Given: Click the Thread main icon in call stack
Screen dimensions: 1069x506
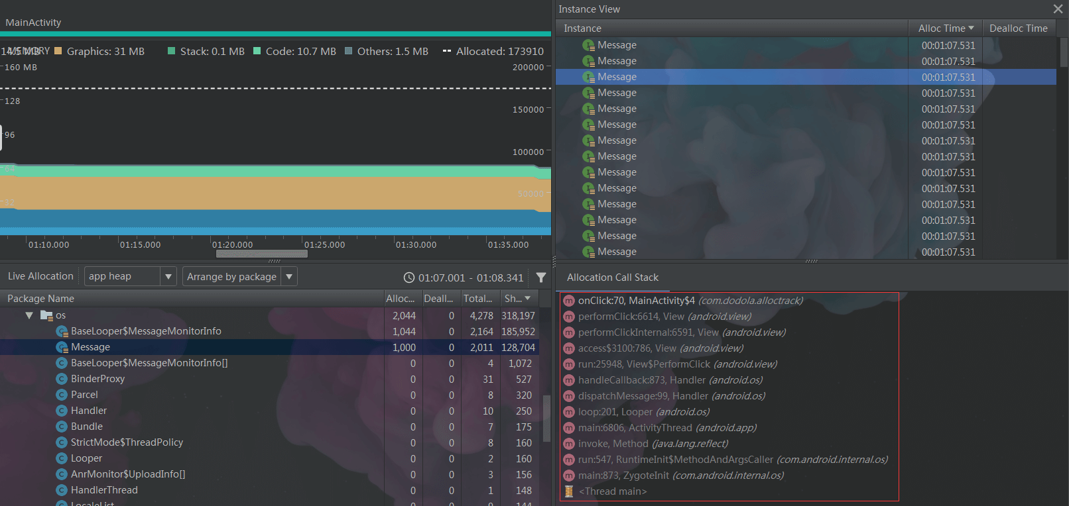Looking at the screenshot, I should pyautogui.click(x=569, y=491).
